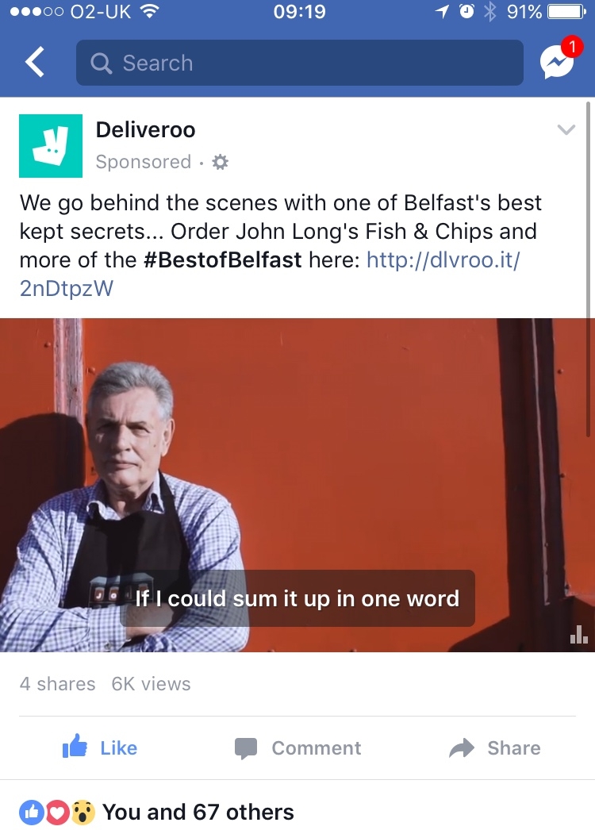Image resolution: width=595 pixels, height=830 pixels.
Task: Tap the thumbs-up Like icon
Action: (75, 747)
